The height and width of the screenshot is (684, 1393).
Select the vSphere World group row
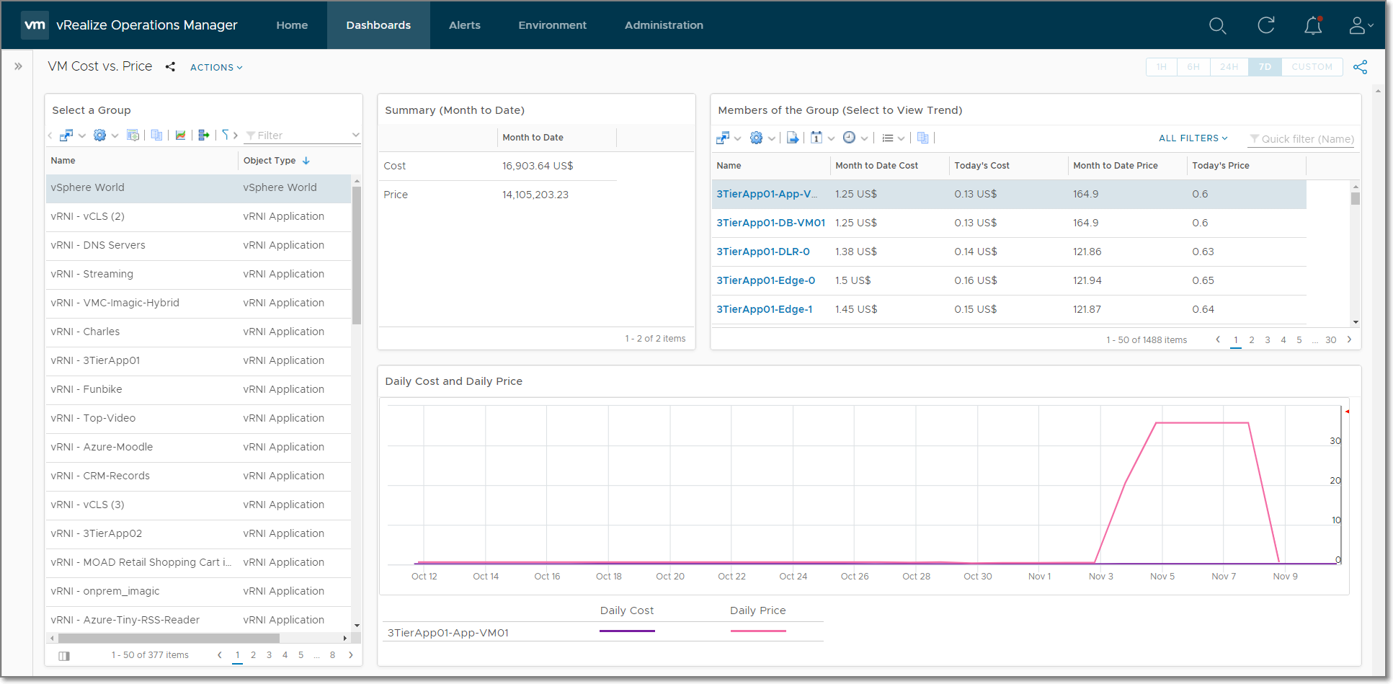pos(198,188)
